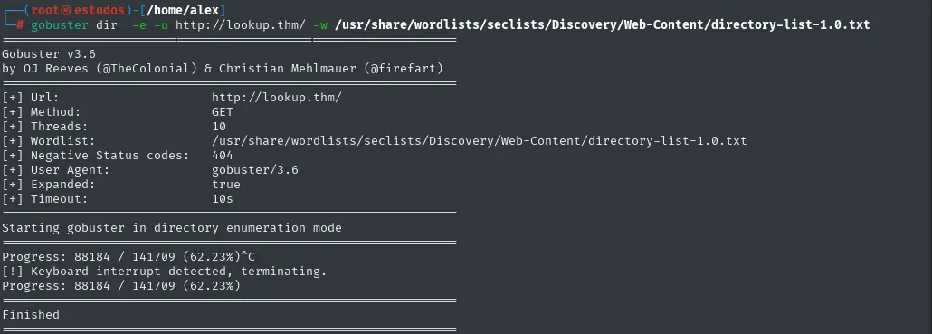Click the Url value http://lookup.thm/ in settings
This screenshot has width=932, height=334.
(277, 98)
